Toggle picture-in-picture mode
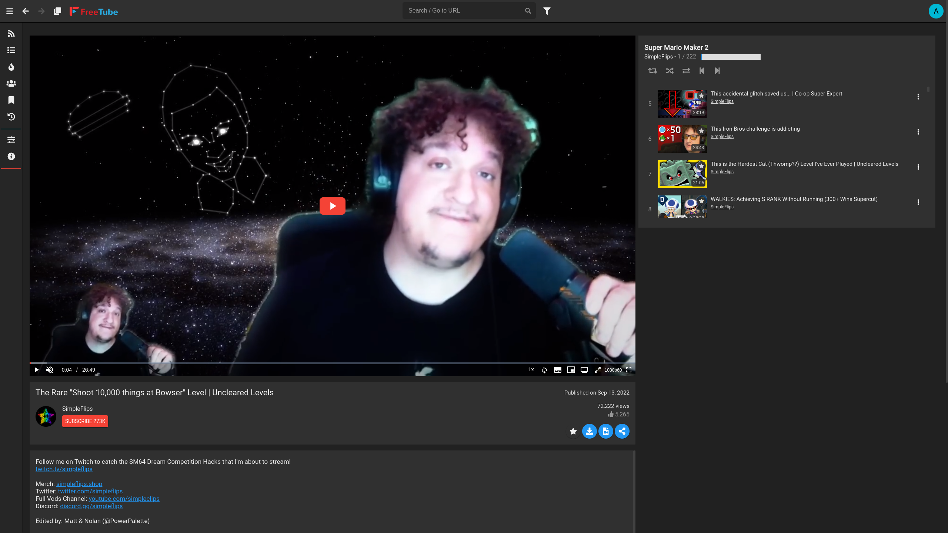Image resolution: width=948 pixels, height=533 pixels. click(x=571, y=370)
